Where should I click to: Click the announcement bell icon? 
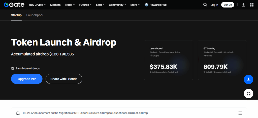pos(18,113)
